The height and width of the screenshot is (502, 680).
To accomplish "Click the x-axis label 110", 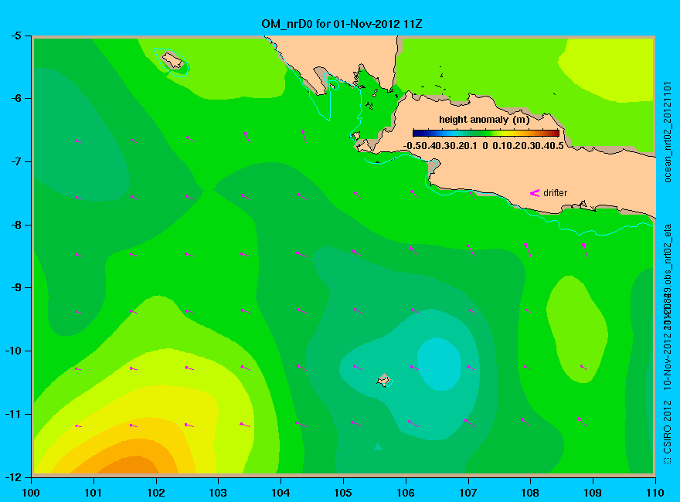I will [655, 493].
